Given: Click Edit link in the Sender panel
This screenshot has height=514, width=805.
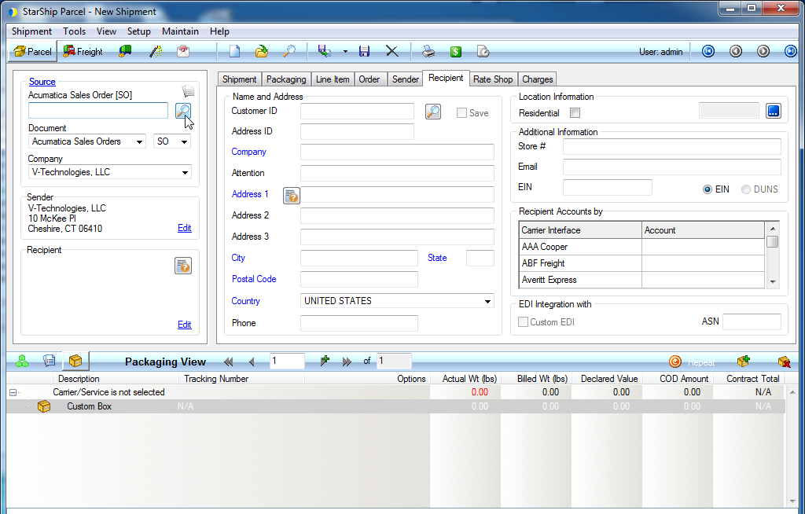Looking at the screenshot, I should [x=184, y=228].
